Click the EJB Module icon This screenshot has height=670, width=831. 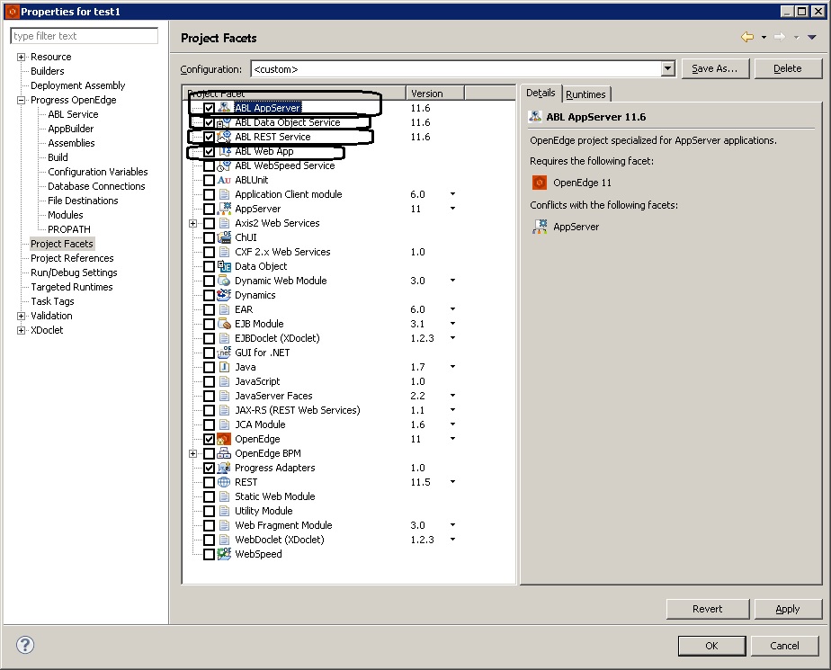pyautogui.click(x=224, y=324)
